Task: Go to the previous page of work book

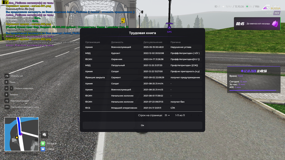Action: point(191,116)
